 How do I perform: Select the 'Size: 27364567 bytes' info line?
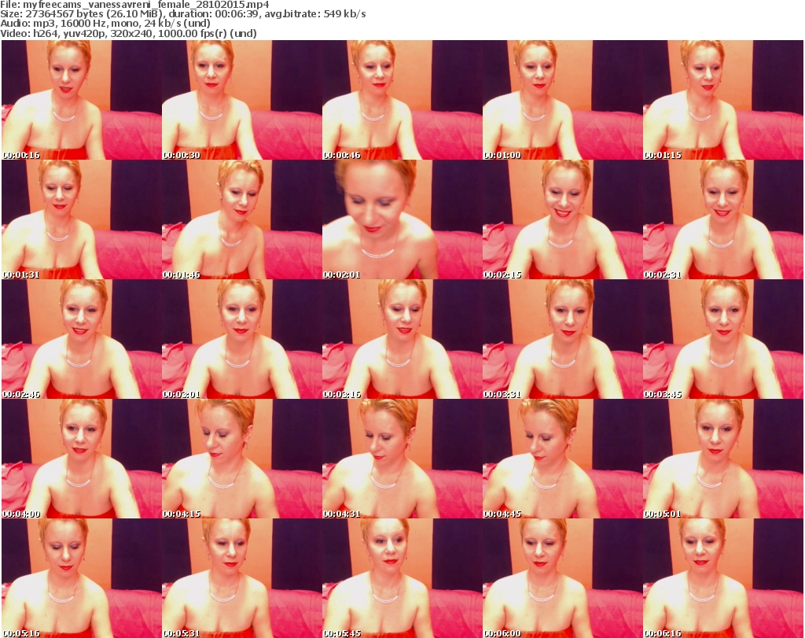(x=182, y=14)
